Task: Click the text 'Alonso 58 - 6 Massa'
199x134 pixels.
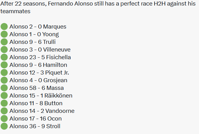Action: pyautogui.click(x=36, y=88)
